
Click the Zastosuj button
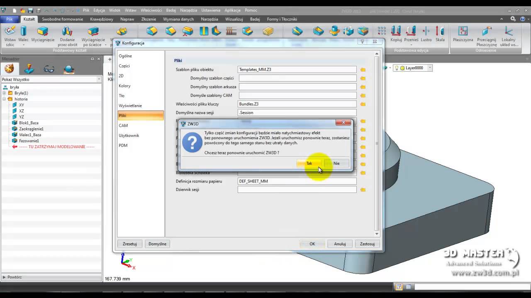pyautogui.click(x=367, y=244)
